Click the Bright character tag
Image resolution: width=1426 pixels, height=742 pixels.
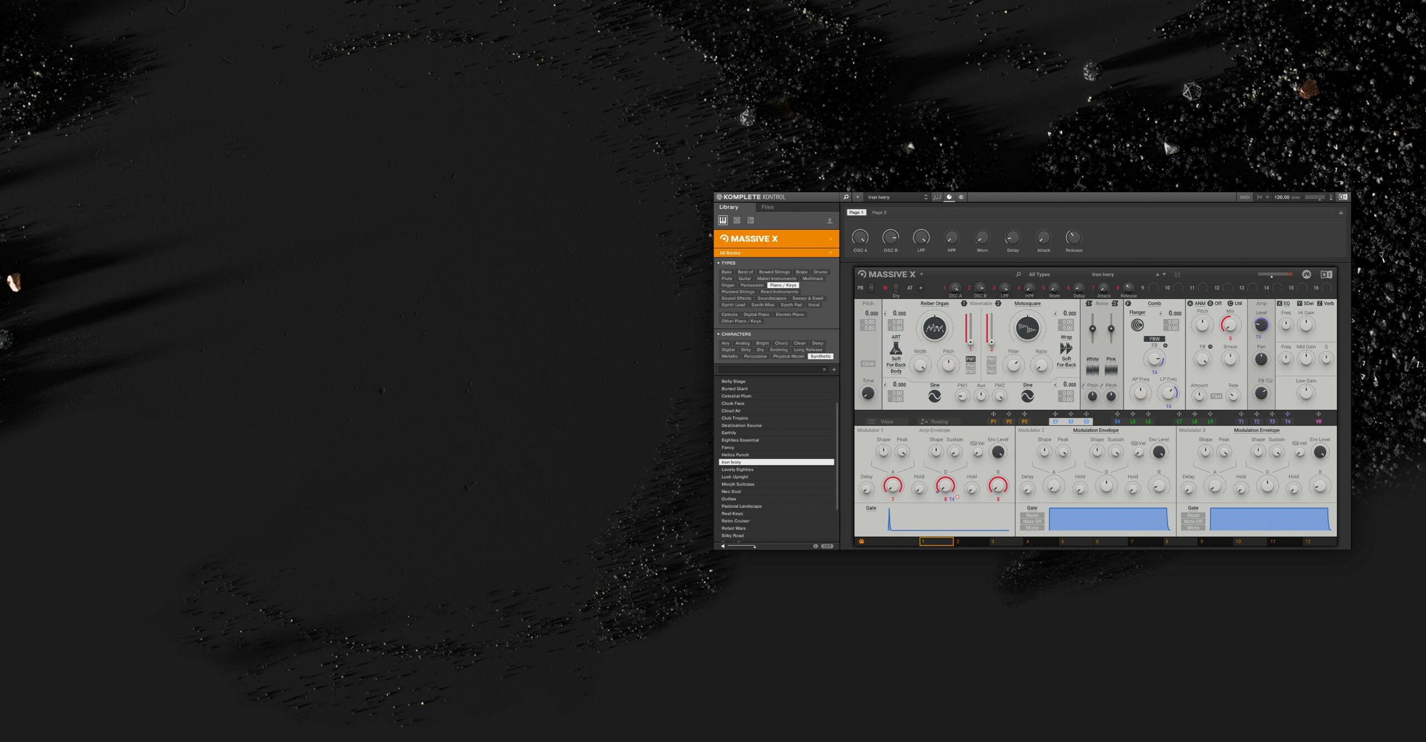(x=762, y=343)
